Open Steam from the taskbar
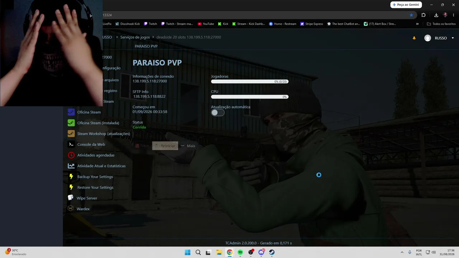Viewport: 459px width, 258px height. pos(272,252)
